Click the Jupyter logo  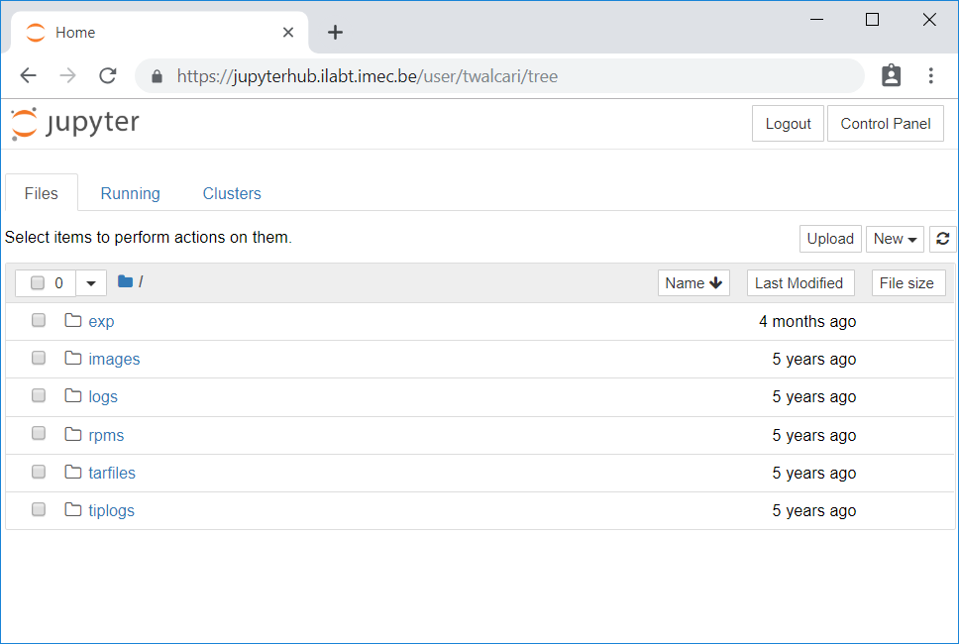click(75, 124)
